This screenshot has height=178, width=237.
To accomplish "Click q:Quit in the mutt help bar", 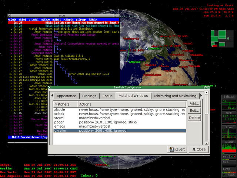I will point(12,20).
